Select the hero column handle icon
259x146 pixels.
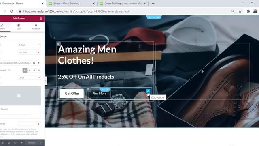pos(58,44)
